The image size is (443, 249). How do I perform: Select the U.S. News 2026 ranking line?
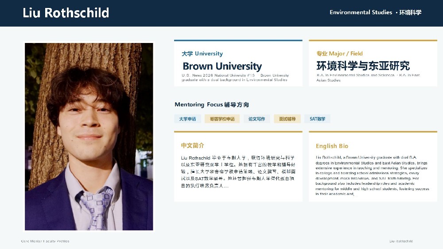coord(235,78)
